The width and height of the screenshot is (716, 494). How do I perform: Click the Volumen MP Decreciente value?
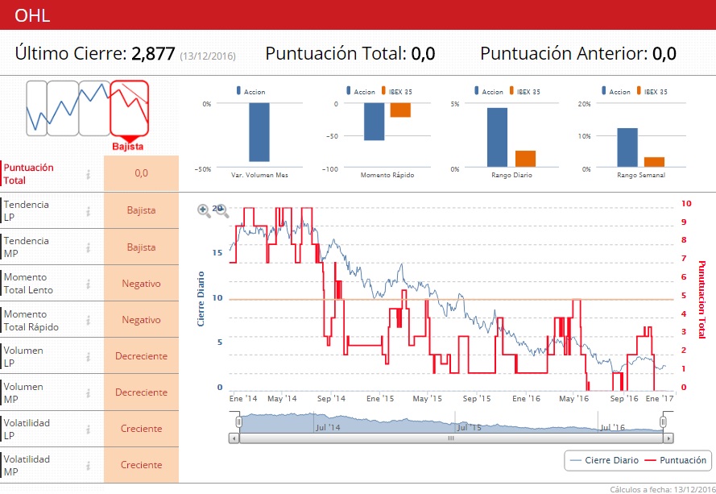tap(141, 392)
